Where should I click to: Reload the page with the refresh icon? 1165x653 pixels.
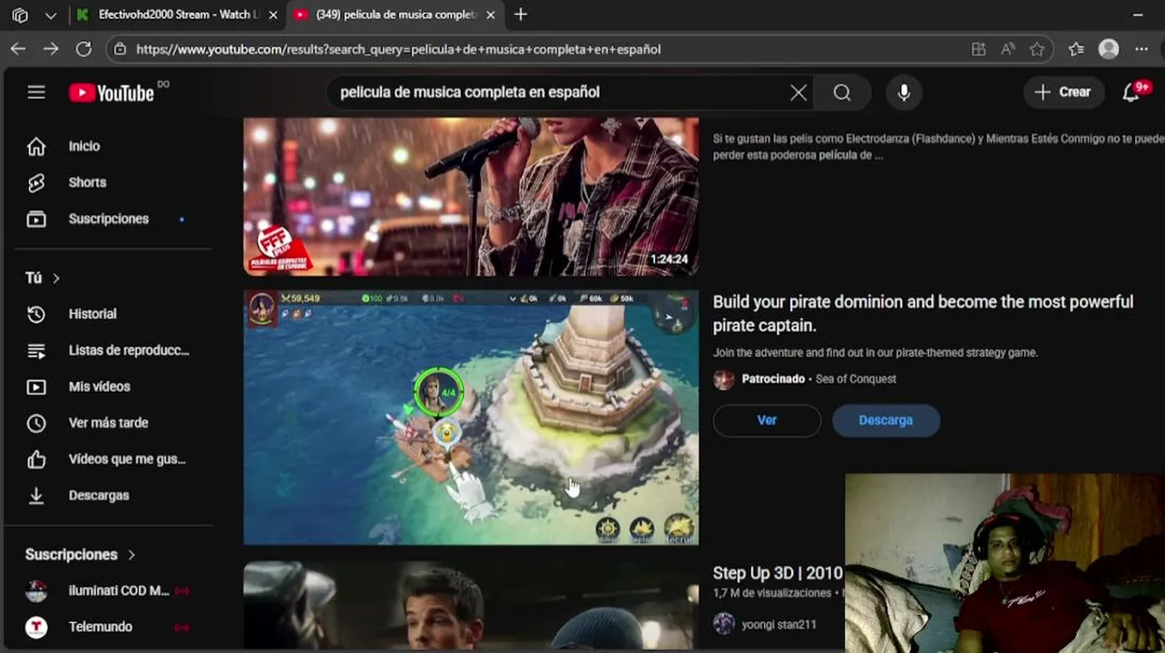[x=83, y=49]
